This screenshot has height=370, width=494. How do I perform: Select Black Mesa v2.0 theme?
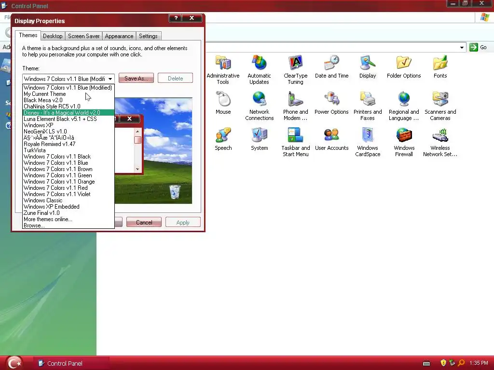click(x=68, y=100)
